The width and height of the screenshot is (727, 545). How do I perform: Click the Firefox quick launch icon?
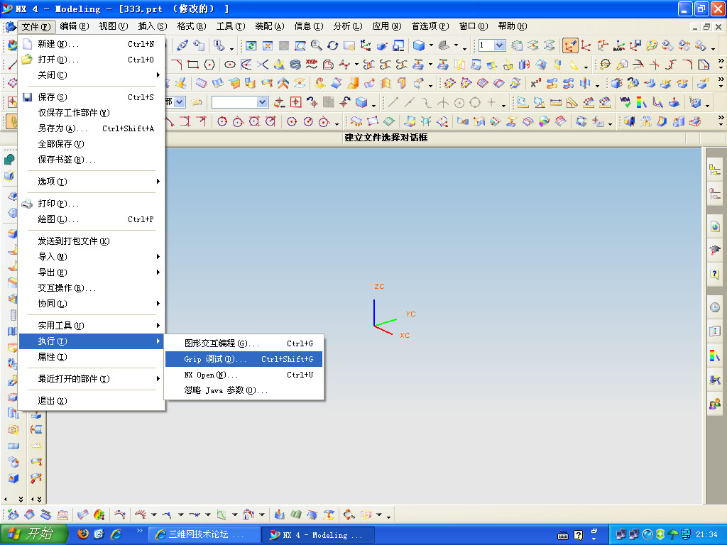pyautogui.click(x=83, y=534)
